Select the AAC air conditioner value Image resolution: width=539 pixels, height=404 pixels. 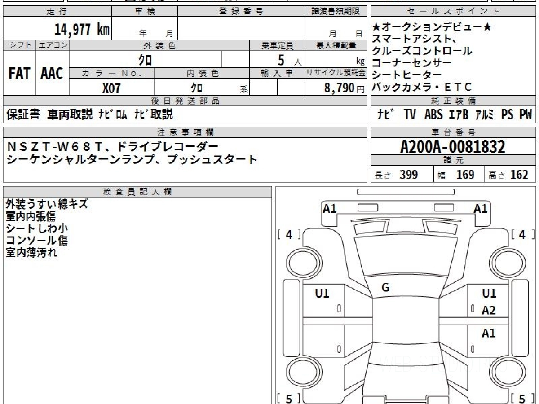pyautogui.click(x=52, y=74)
